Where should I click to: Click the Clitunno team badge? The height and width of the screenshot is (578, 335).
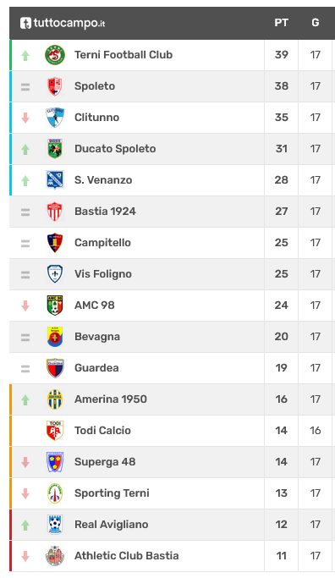(x=55, y=118)
